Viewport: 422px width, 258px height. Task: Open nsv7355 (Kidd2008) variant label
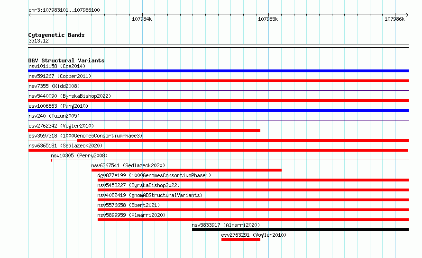click(54, 86)
